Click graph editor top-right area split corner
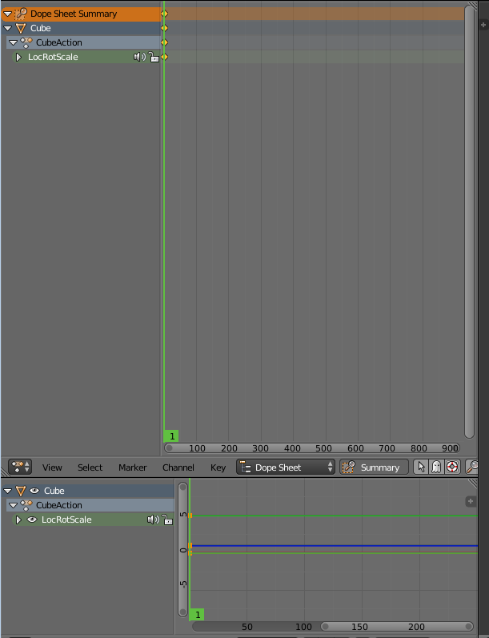This screenshot has width=489, height=638. point(472,484)
